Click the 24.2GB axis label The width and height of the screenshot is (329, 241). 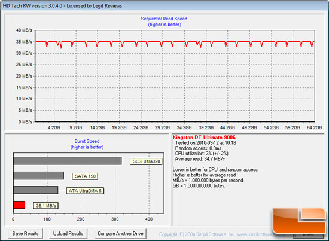pos(141,127)
